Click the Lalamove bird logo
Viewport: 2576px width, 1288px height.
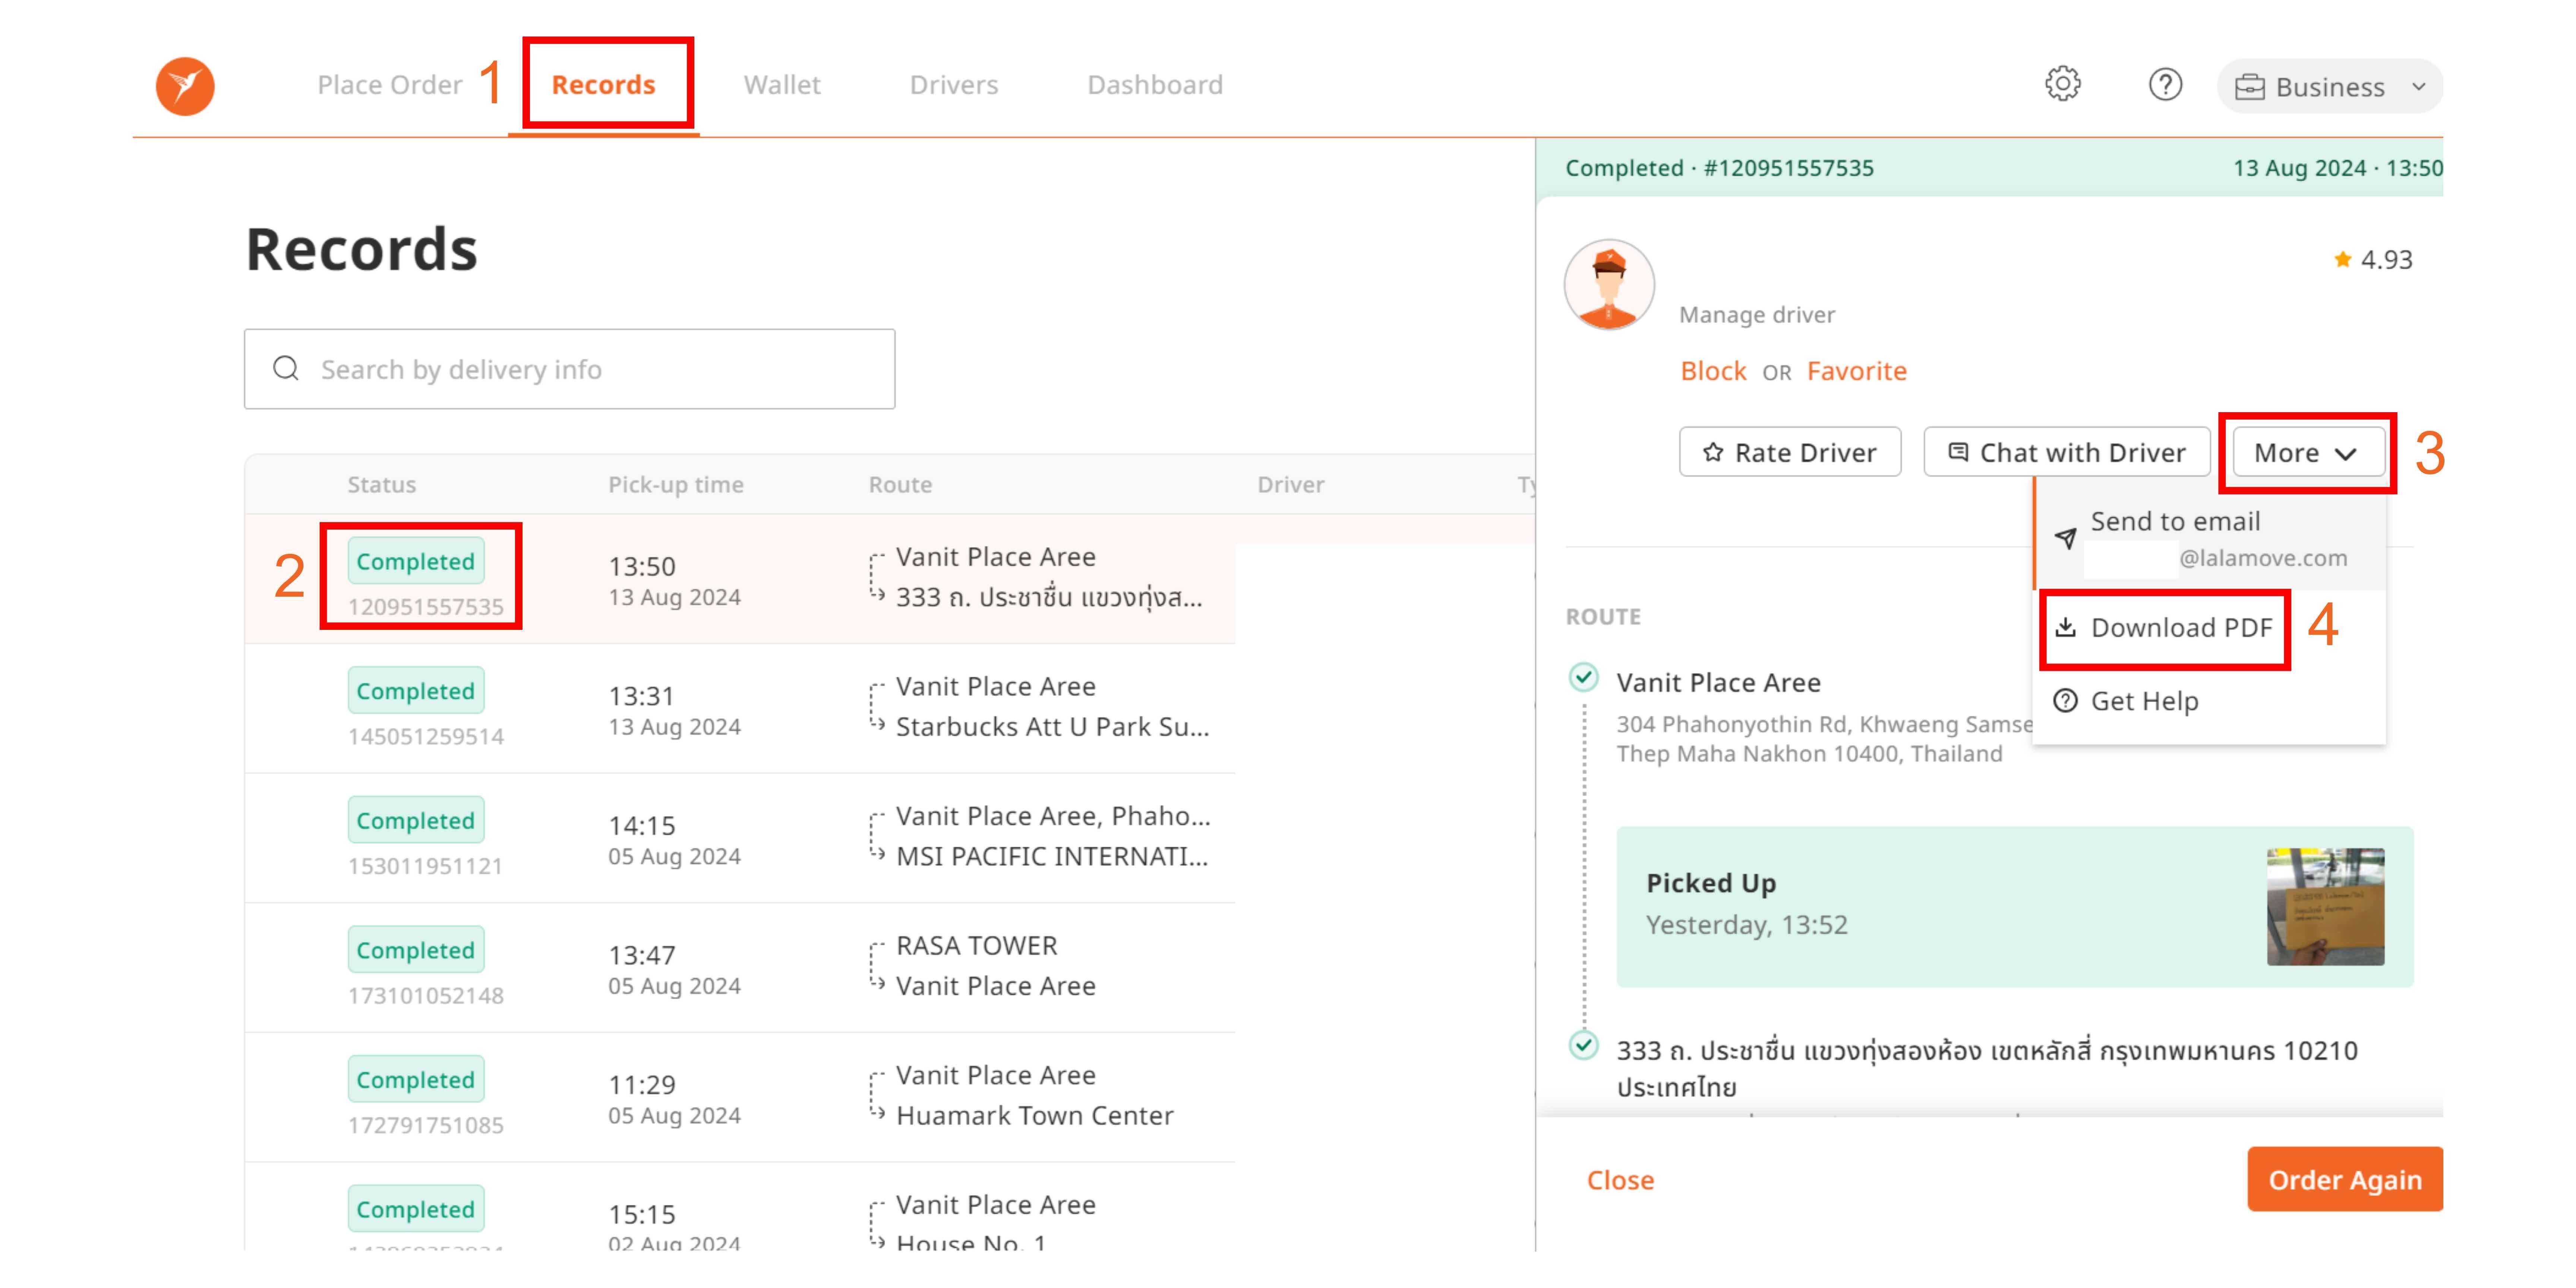[x=185, y=86]
